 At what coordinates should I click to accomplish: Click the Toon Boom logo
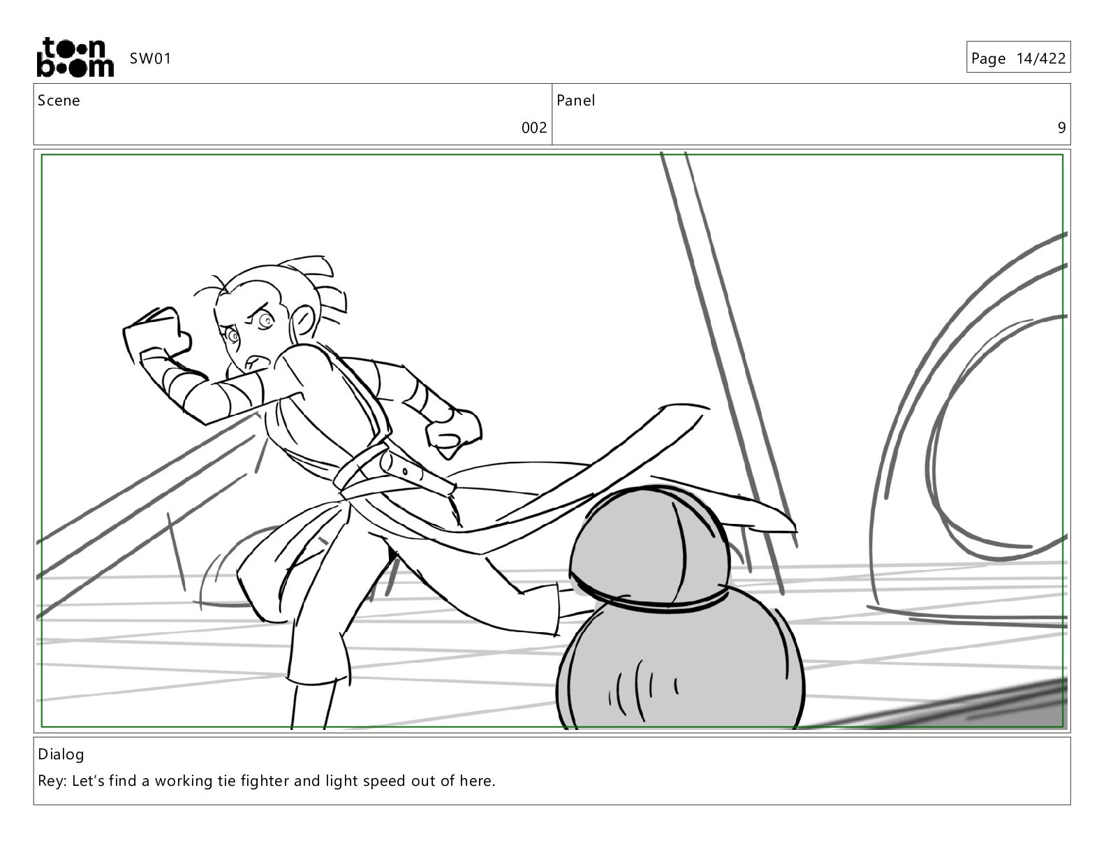75,57
